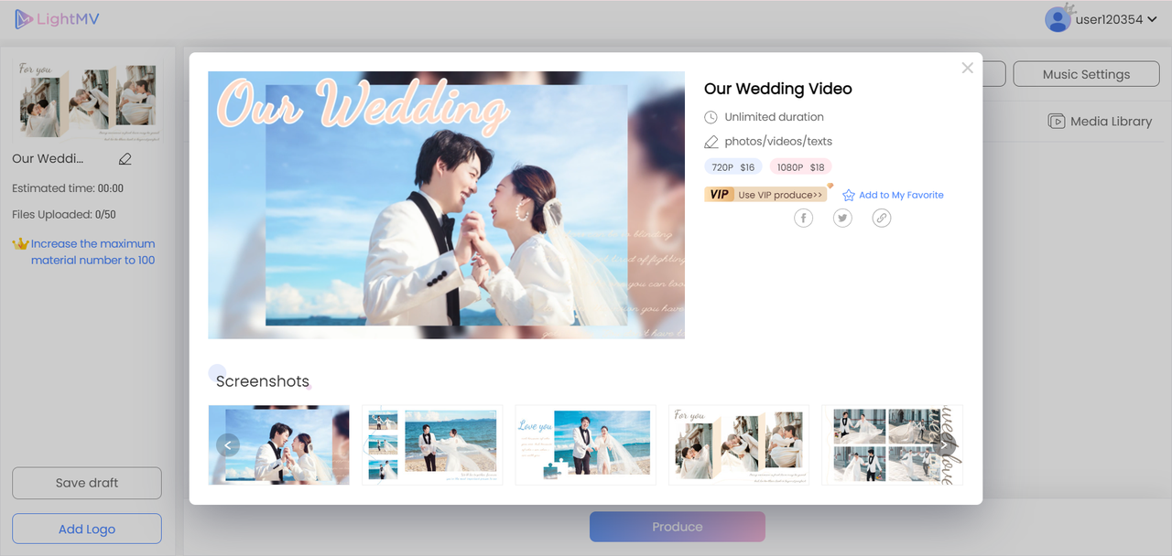The image size is (1172, 556).
Task: Open Music Settings
Action: point(1086,74)
